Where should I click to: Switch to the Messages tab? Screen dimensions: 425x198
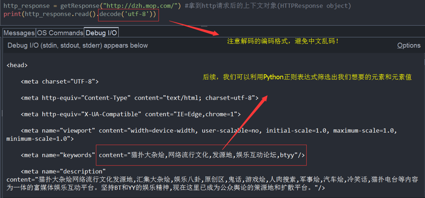19,33
